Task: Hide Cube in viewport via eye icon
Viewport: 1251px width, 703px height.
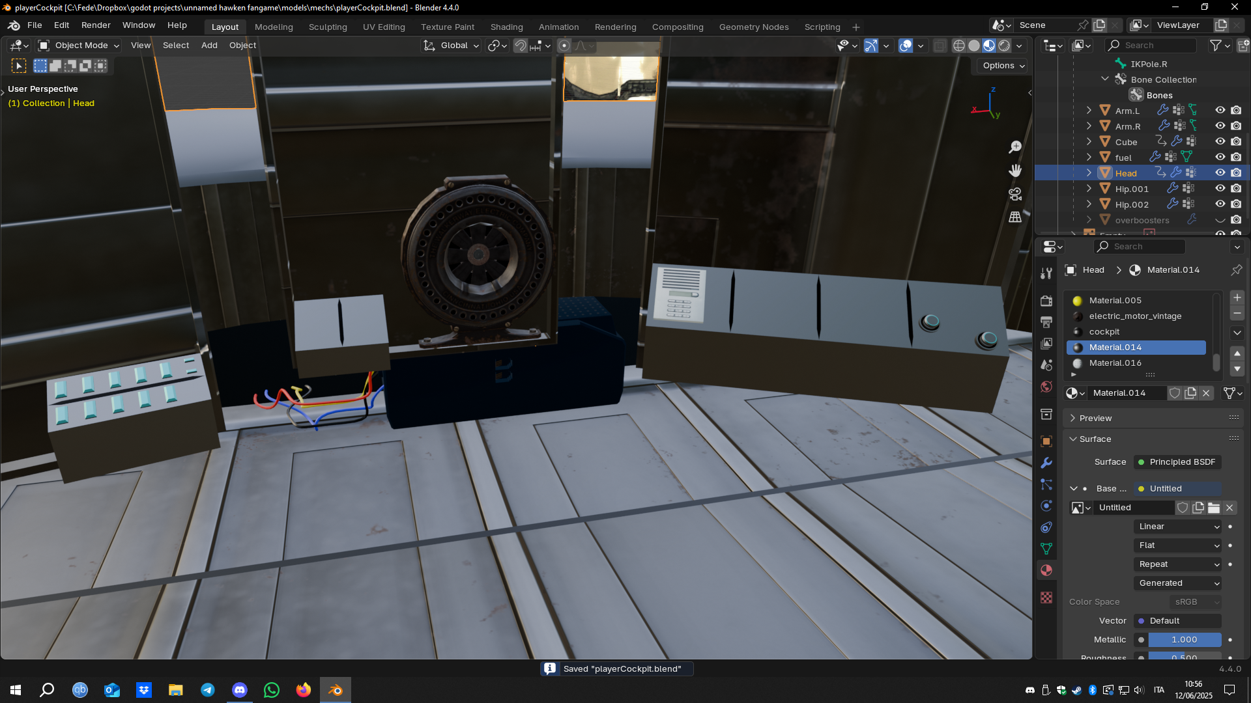Action: point(1220,142)
